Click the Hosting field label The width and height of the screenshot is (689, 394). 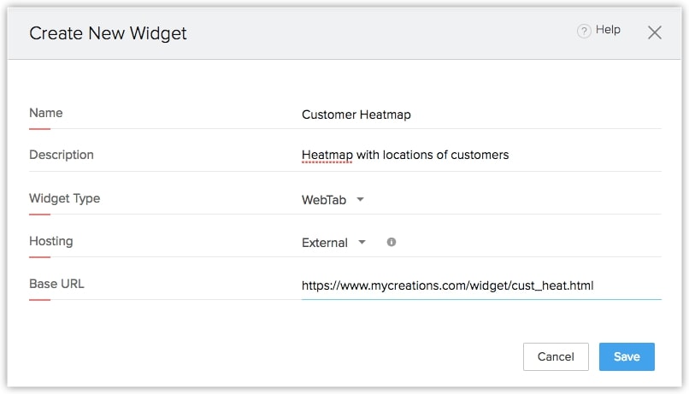click(x=50, y=241)
